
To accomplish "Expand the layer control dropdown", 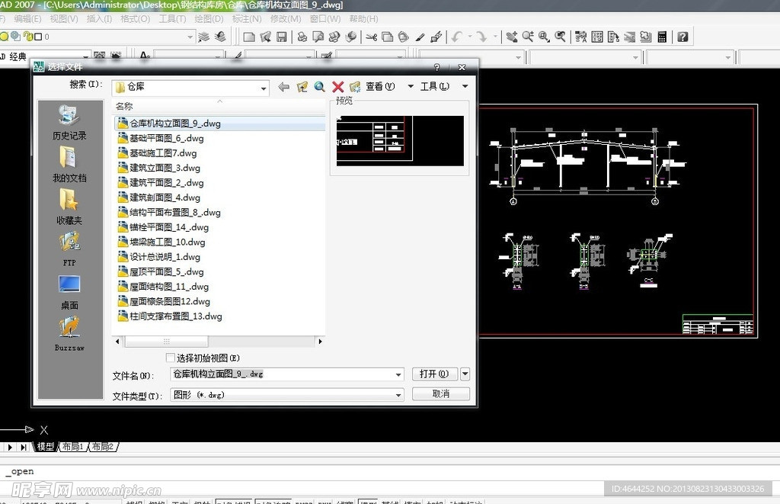I will point(190,37).
